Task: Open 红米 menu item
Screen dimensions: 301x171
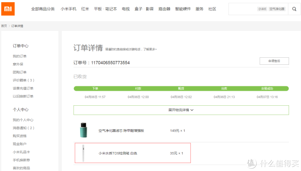Action: (85, 9)
